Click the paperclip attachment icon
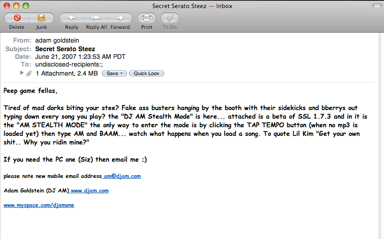 click(x=29, y=73)
